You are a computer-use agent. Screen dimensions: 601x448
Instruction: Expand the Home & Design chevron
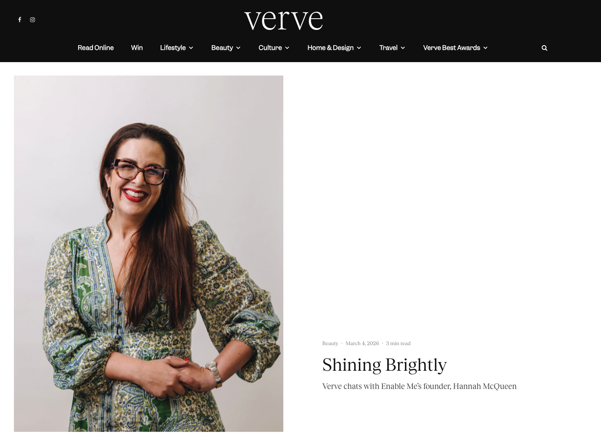tap(359, 48)
